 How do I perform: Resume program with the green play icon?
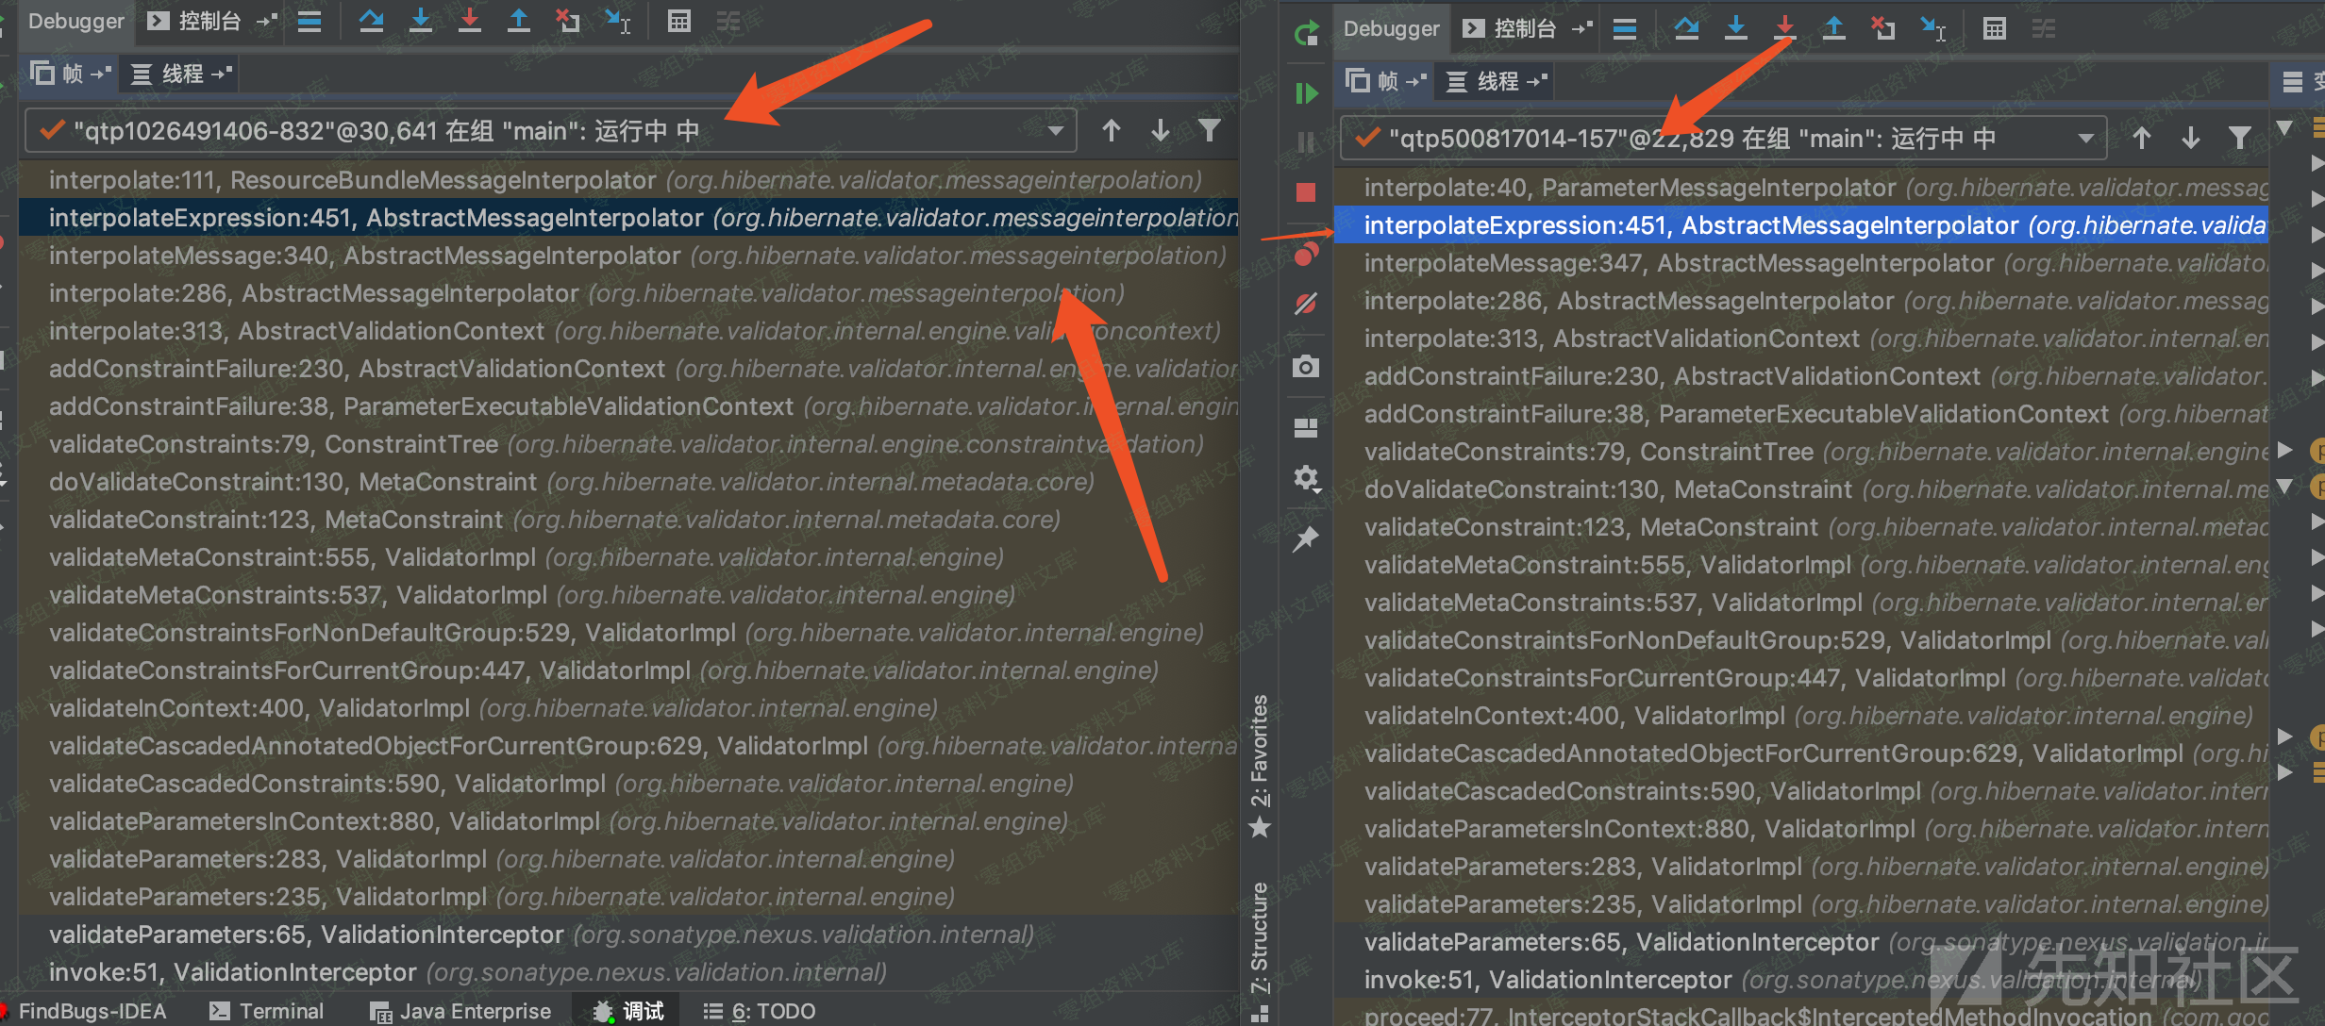[x=1306, y=93]
